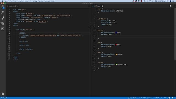Open the Go menu

30,1
